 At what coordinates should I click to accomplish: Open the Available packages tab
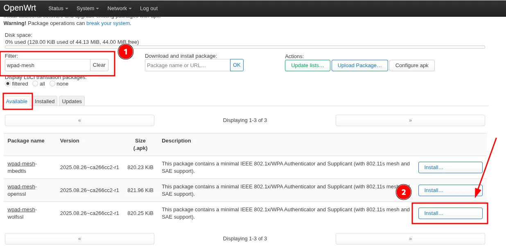17,101
